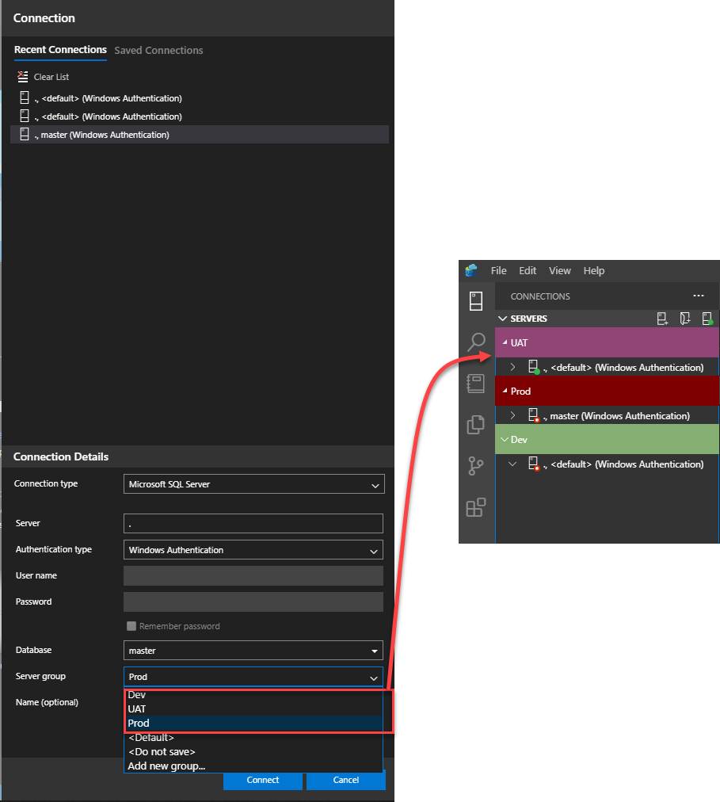Collapse the SERVERS section
The width and height of the screenshot is (720, 802).
(x=503, y=319)
